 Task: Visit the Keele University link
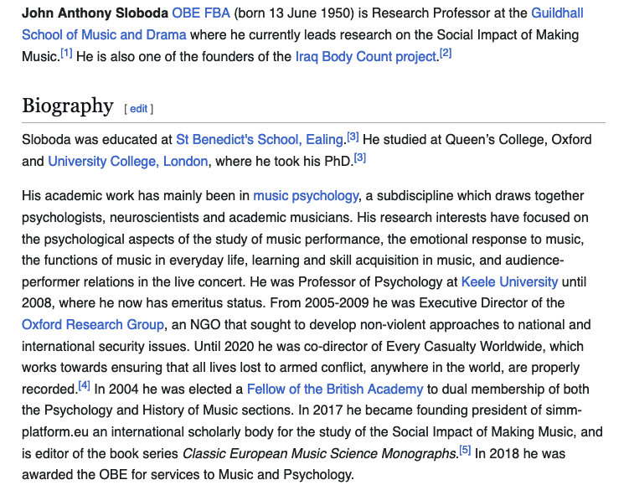509,281
